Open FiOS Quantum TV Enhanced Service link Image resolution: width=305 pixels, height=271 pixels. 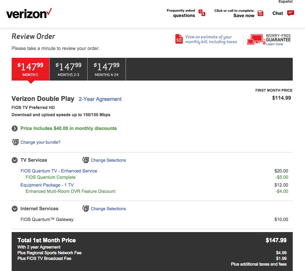(59, 171)
